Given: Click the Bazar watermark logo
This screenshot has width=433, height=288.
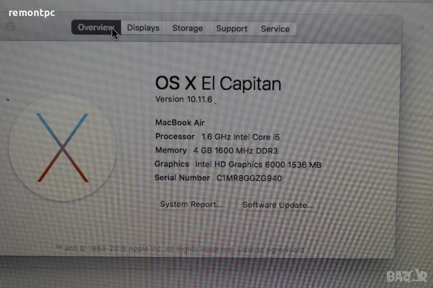Looking at the screenshot, I should click(x=406, y=276).
